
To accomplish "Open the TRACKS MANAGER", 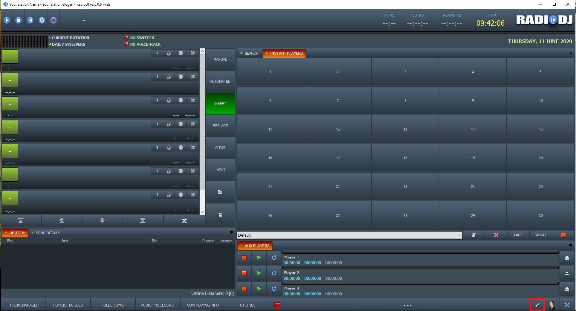I will pyautogui.click(x=23, y=305).
